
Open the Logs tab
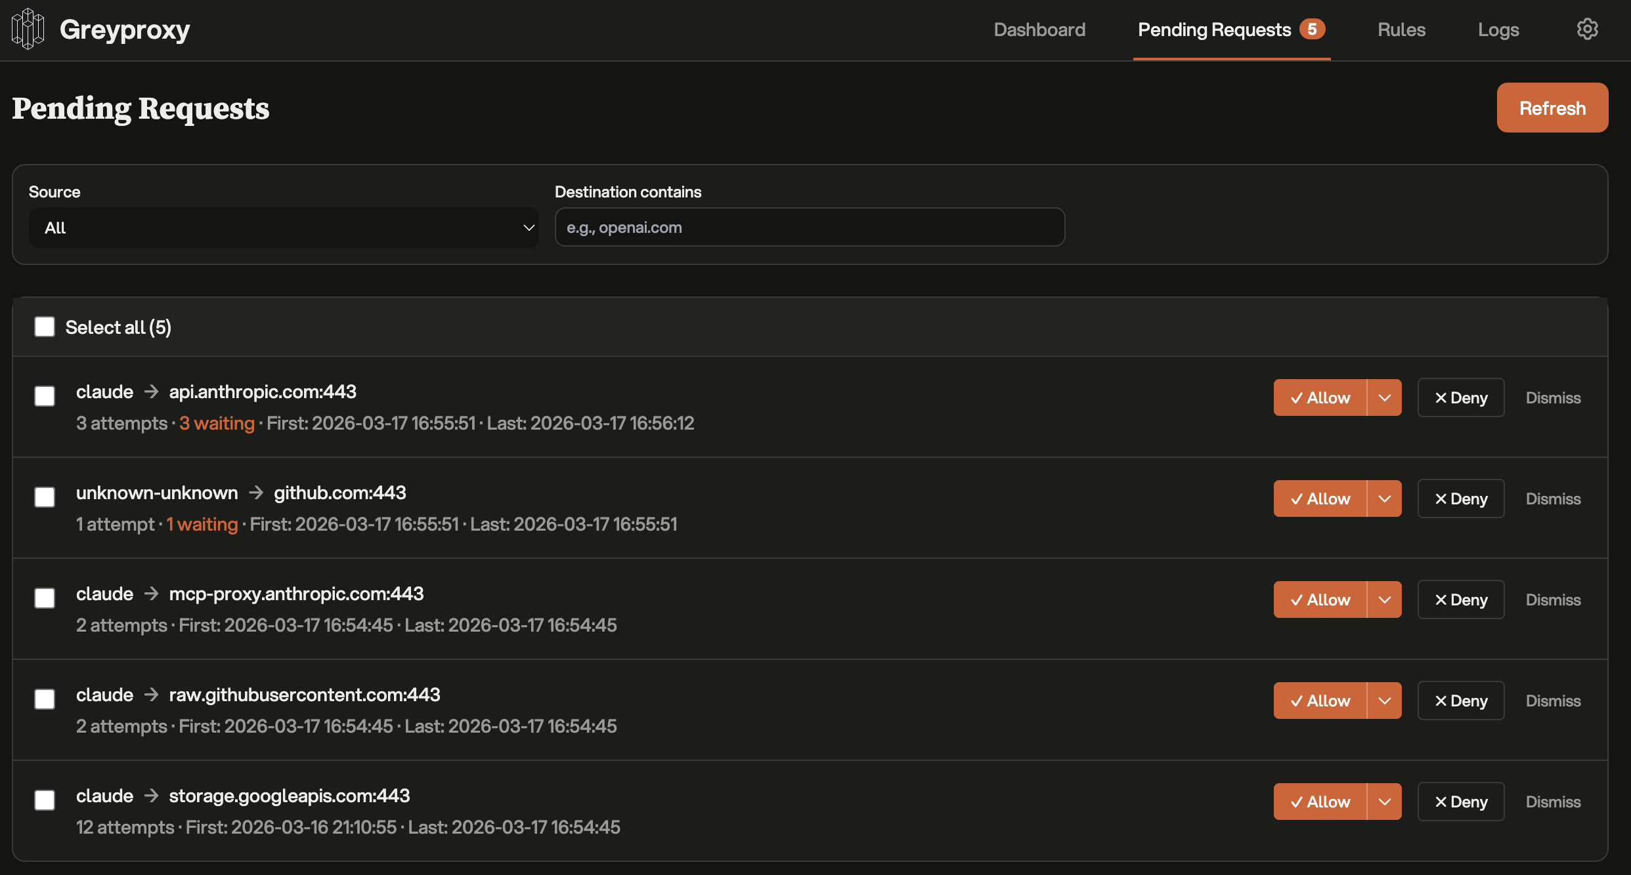[x=1498, y=30]
